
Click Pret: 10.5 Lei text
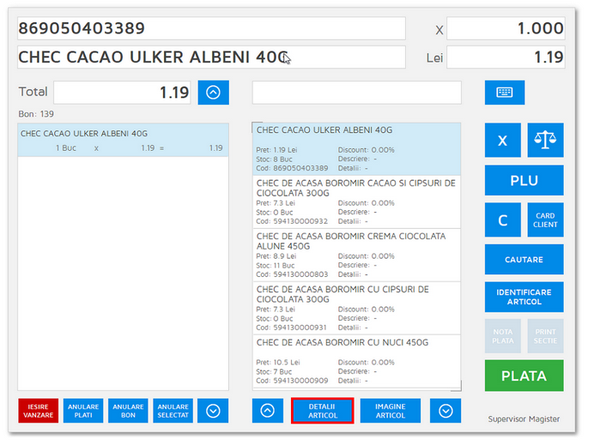(277, 362)
